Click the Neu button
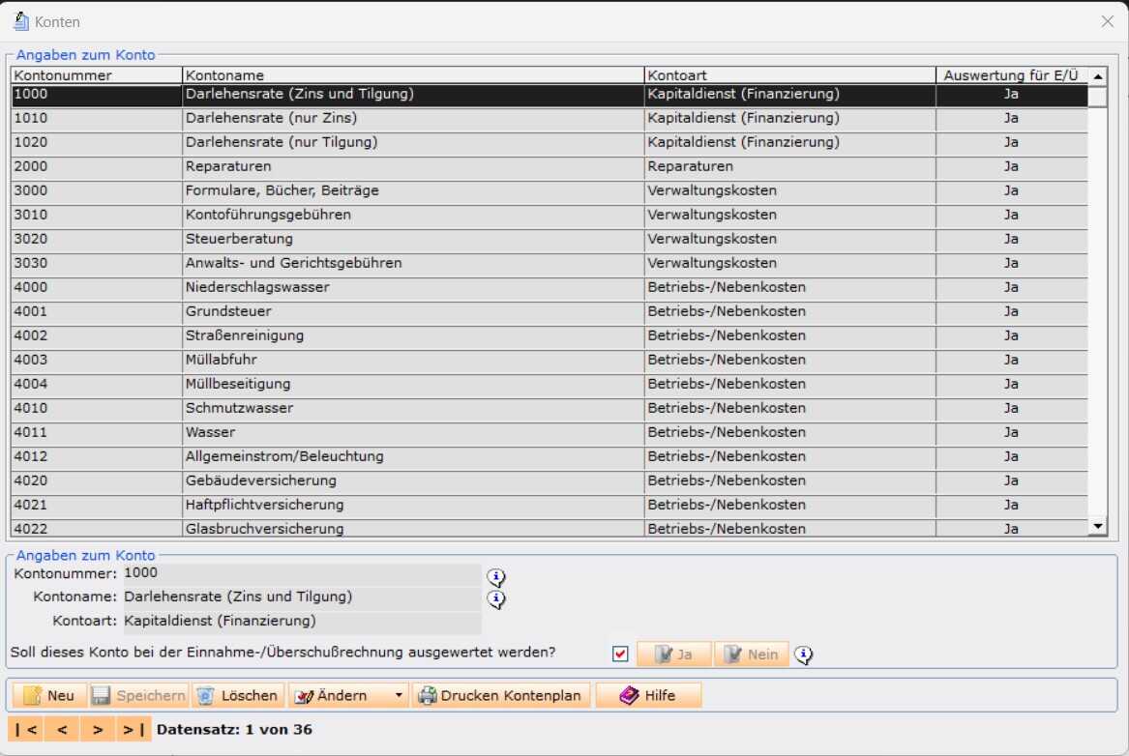The height and width of the screenshot is (756, 1129). tap(49, 695)
